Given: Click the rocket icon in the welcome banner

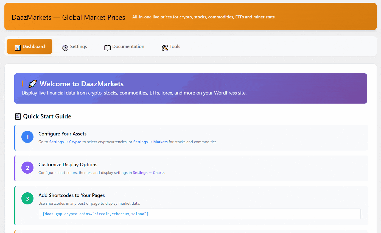Looking at the screenshot, I should [32, 83].
